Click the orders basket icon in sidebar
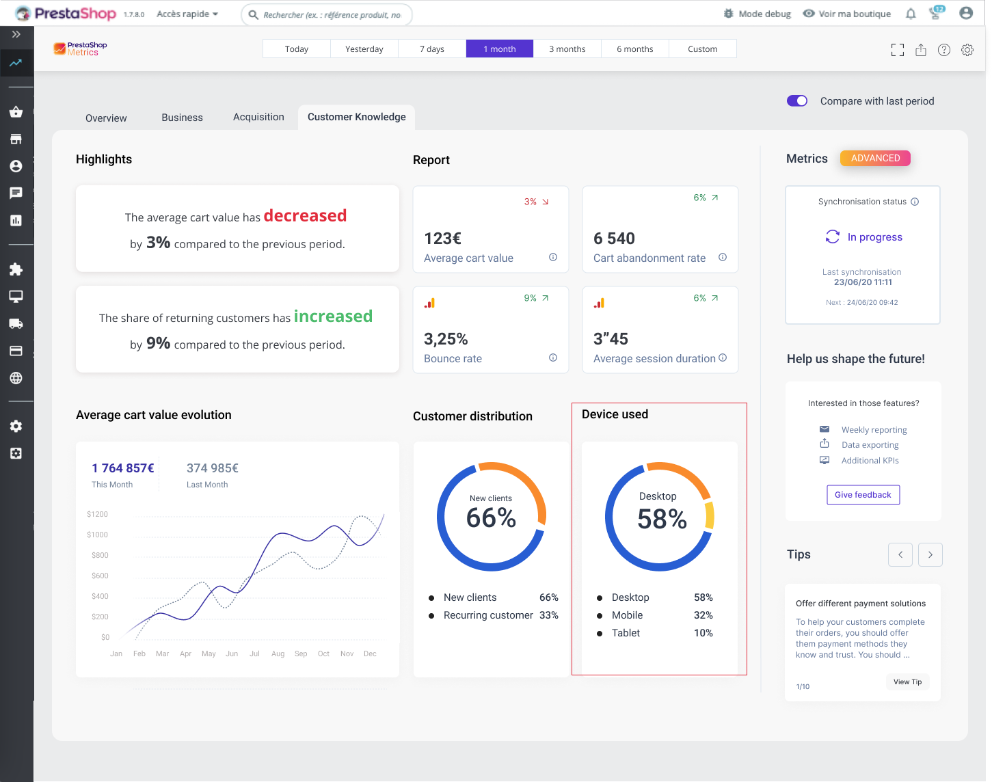The image size is (992, 782). point(16,112)
